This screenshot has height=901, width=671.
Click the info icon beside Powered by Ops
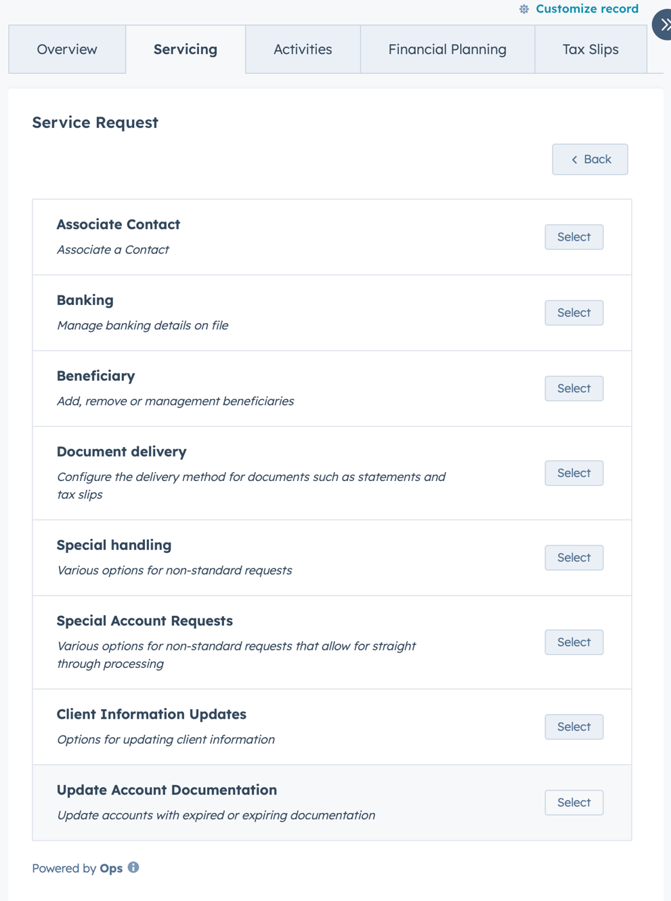(133, 867)
